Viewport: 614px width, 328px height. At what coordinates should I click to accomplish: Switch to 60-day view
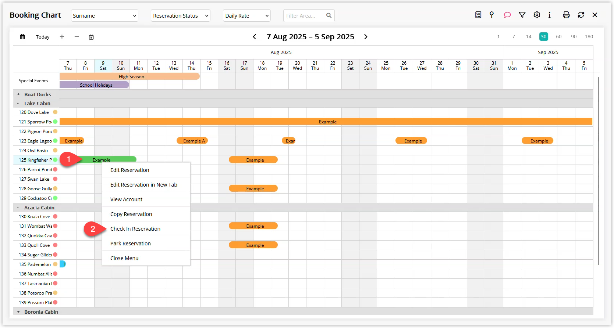click(559, 36)
